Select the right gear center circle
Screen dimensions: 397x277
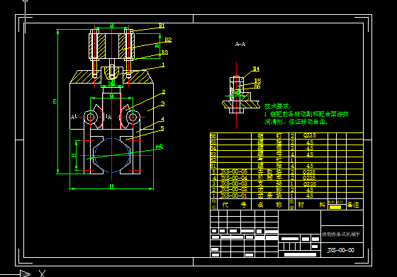pyautogui.click(x=133, y=118)
